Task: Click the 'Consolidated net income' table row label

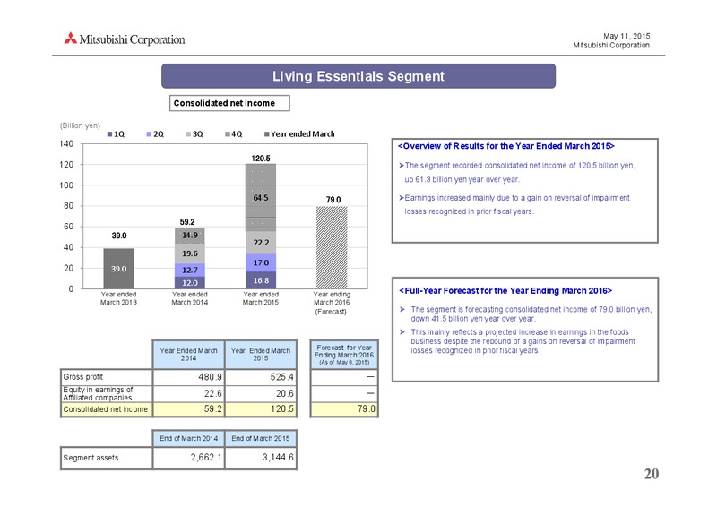Action: pyautogui.click(x=106, y=409)
